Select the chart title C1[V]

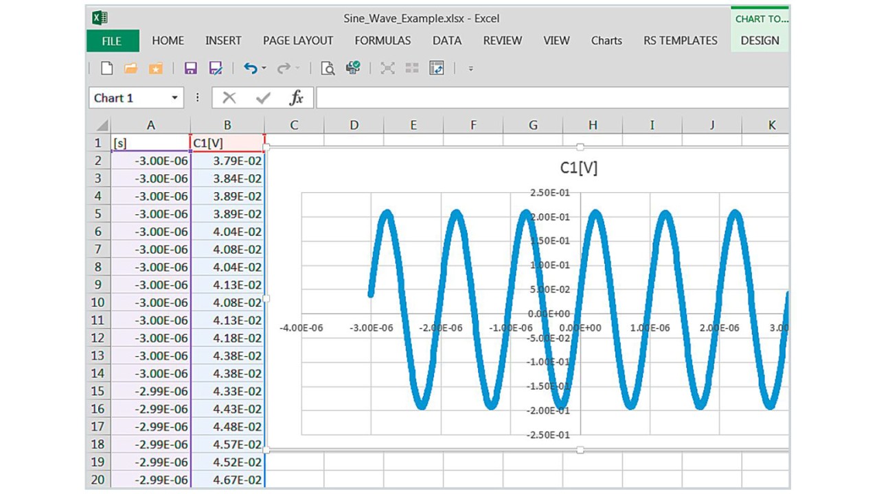(x=580, y=168)
